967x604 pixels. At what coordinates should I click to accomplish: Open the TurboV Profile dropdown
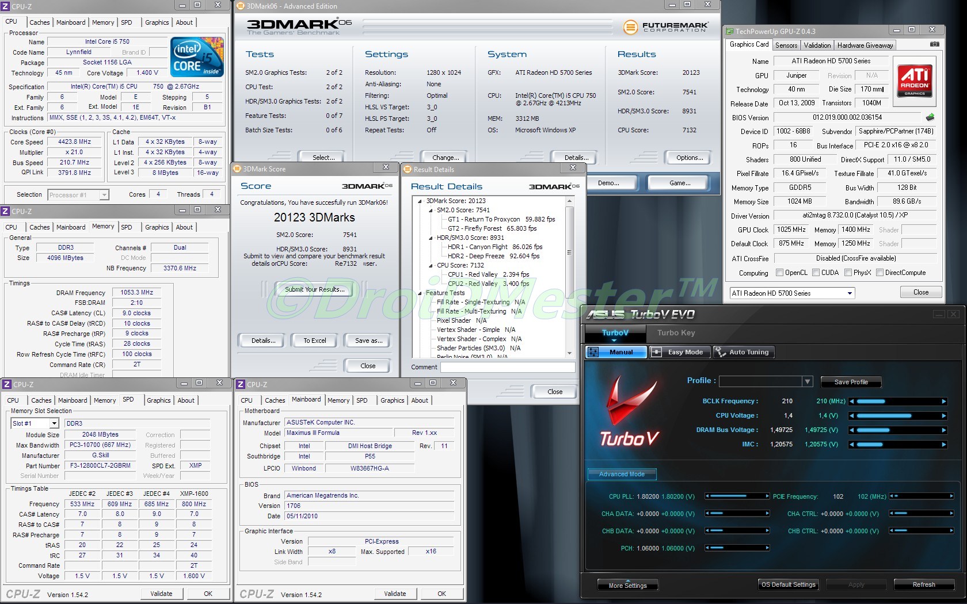[807, 381]
